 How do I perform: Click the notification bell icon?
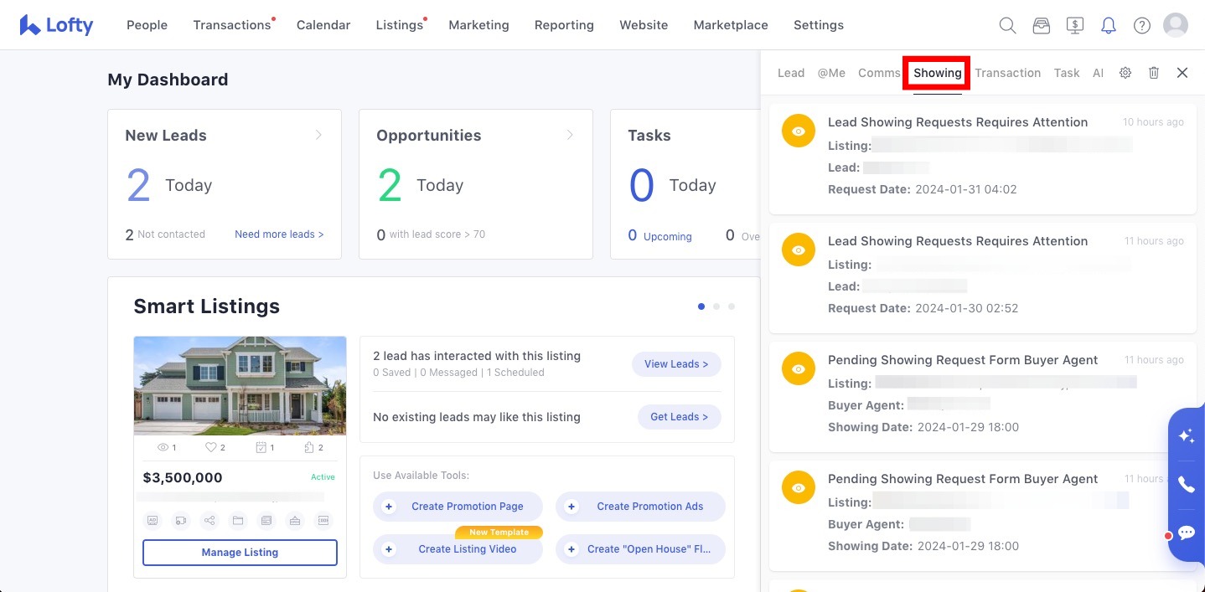[x=1108, y=25]
